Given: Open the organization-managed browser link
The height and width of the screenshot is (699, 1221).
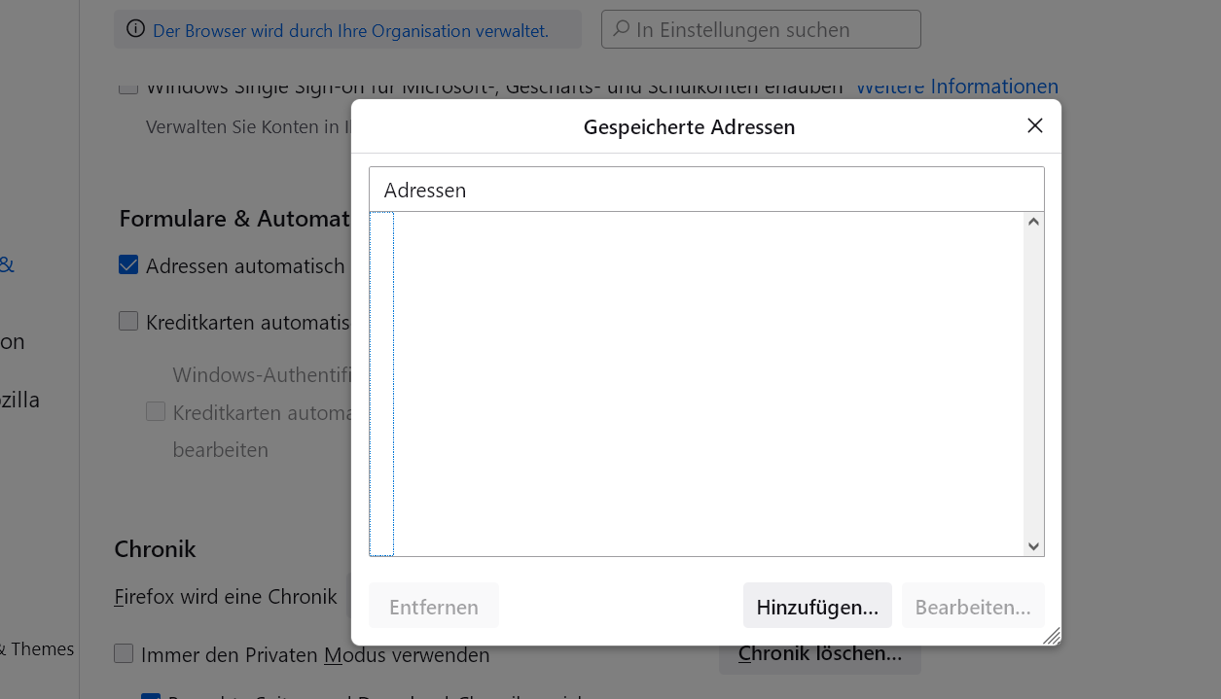Looking at the screenshot, I should (x=350, y=30).
